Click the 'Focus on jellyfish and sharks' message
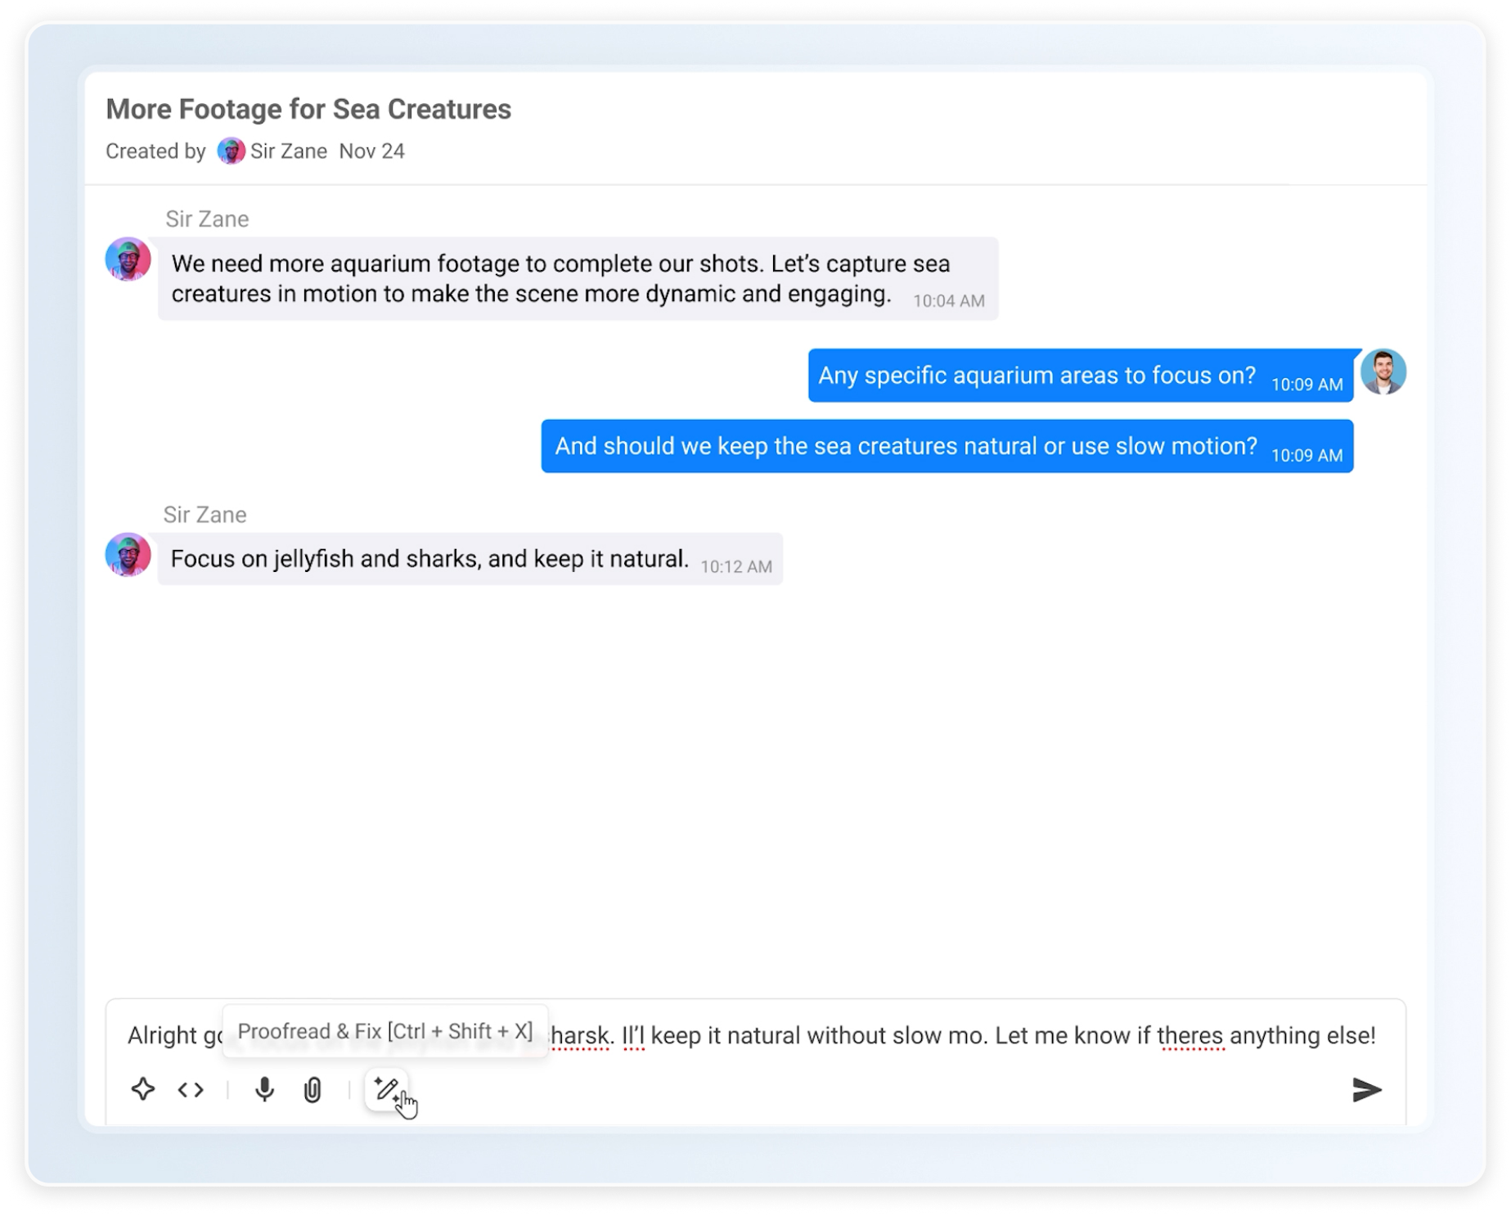Screen dimensions: 1511x1216 point(429,560)
